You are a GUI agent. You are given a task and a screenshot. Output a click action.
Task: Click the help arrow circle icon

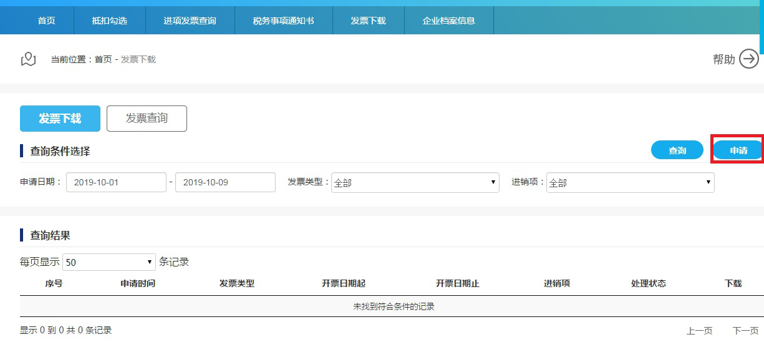(x=748, y=59)
